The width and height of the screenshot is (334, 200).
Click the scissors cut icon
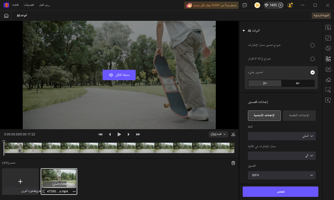pyautogui.click(x=233, y=135)
